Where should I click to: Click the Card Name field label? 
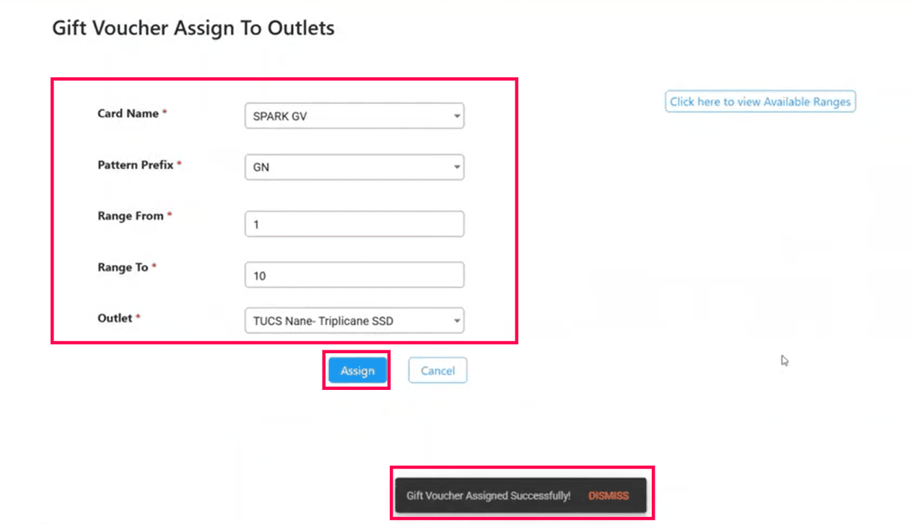(x=128, y=113)
